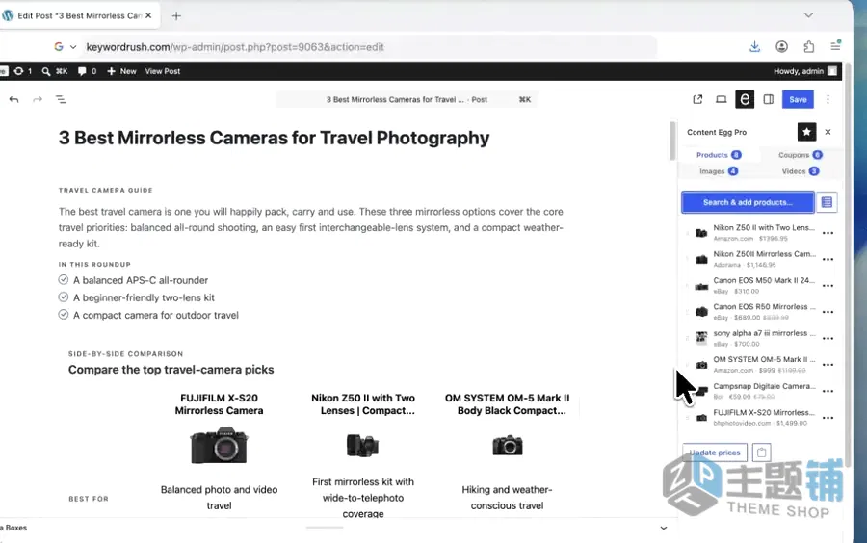Click the Save button

[x=798, y=99]
